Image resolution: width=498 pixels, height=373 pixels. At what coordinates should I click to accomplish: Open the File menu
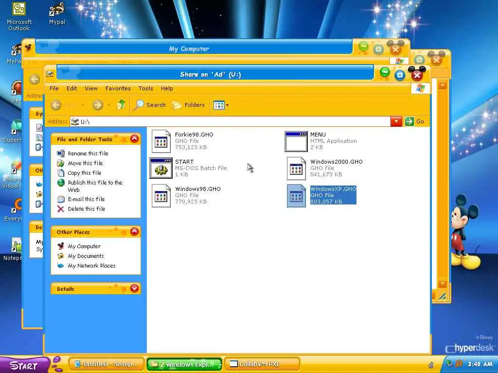coord(54,88)
